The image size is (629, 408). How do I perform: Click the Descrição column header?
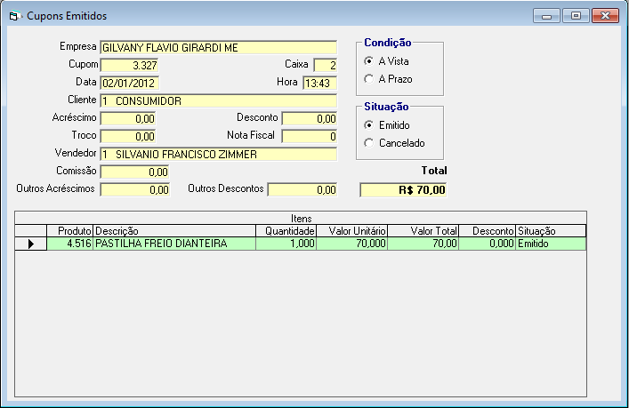(174, 231)
